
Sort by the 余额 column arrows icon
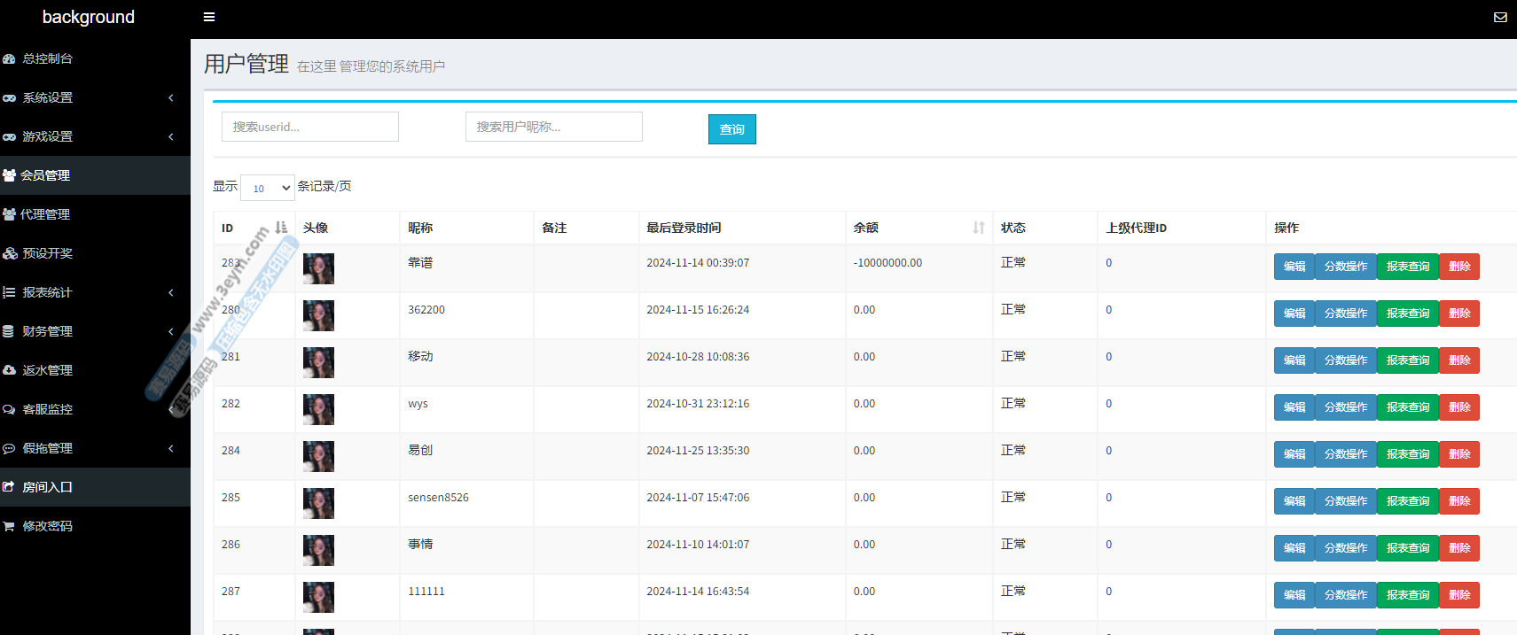978,228
